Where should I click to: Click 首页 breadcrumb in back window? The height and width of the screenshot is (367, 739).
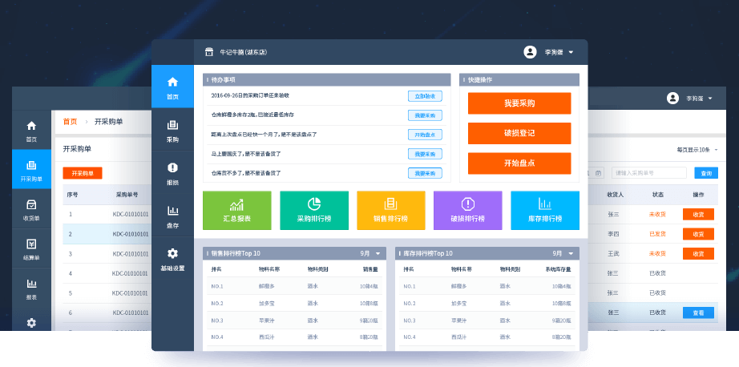click(x=71, y=122)
